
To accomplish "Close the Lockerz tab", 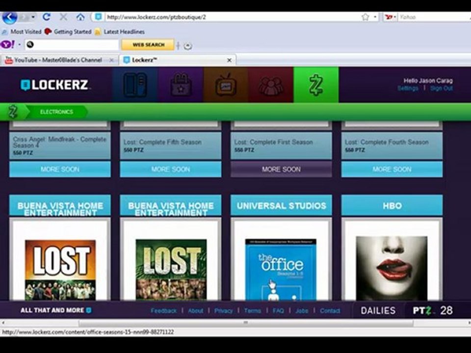I will [x=229, y=60].
